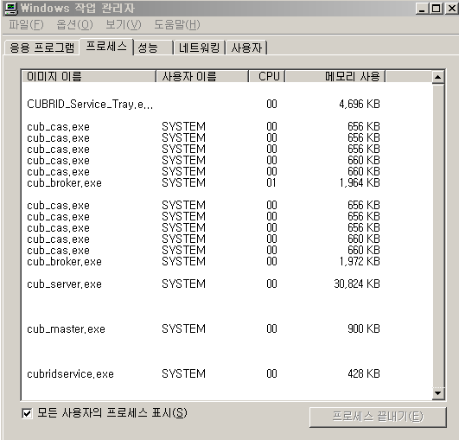The height and width of the screenshot is (440, 459).
Task: Minimize the Windows 작업 관리자 window
Action: [422, 9]
